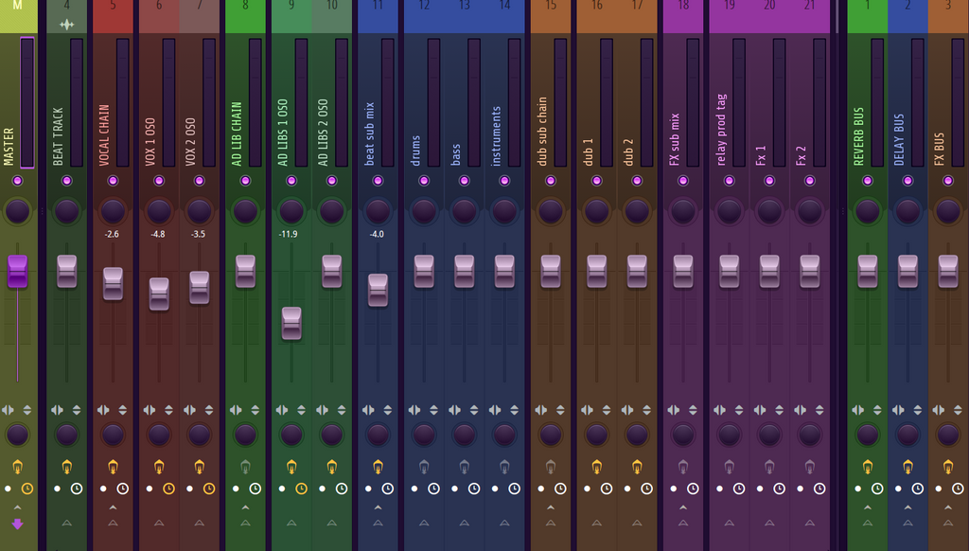This screenshot has height=551, width=969.
Task: Mute the MASTER channel with its LED
Action: tap(17, 181)
